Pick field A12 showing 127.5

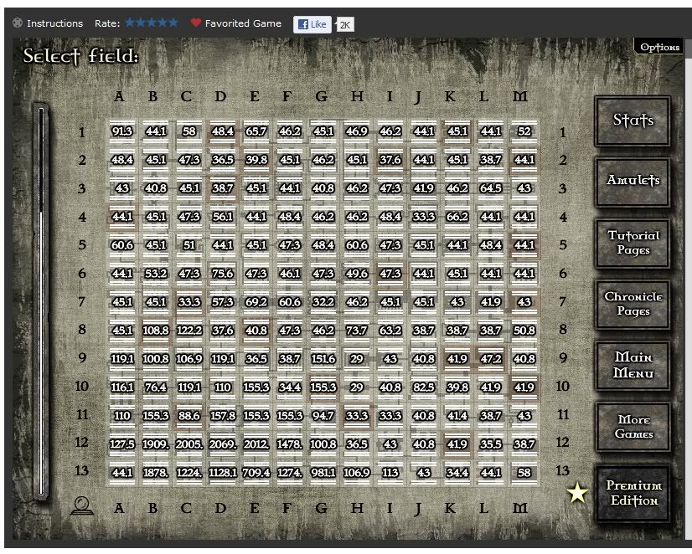coord(122,444)
